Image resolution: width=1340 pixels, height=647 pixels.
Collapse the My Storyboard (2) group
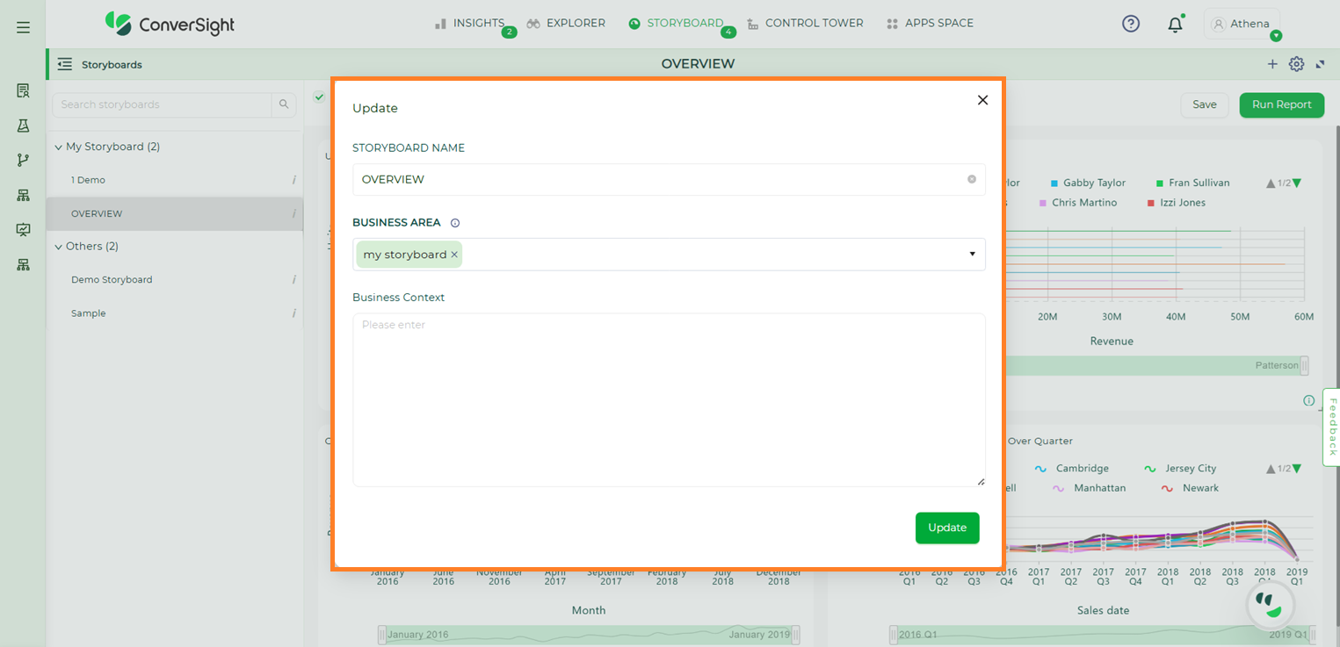point(59,147)
